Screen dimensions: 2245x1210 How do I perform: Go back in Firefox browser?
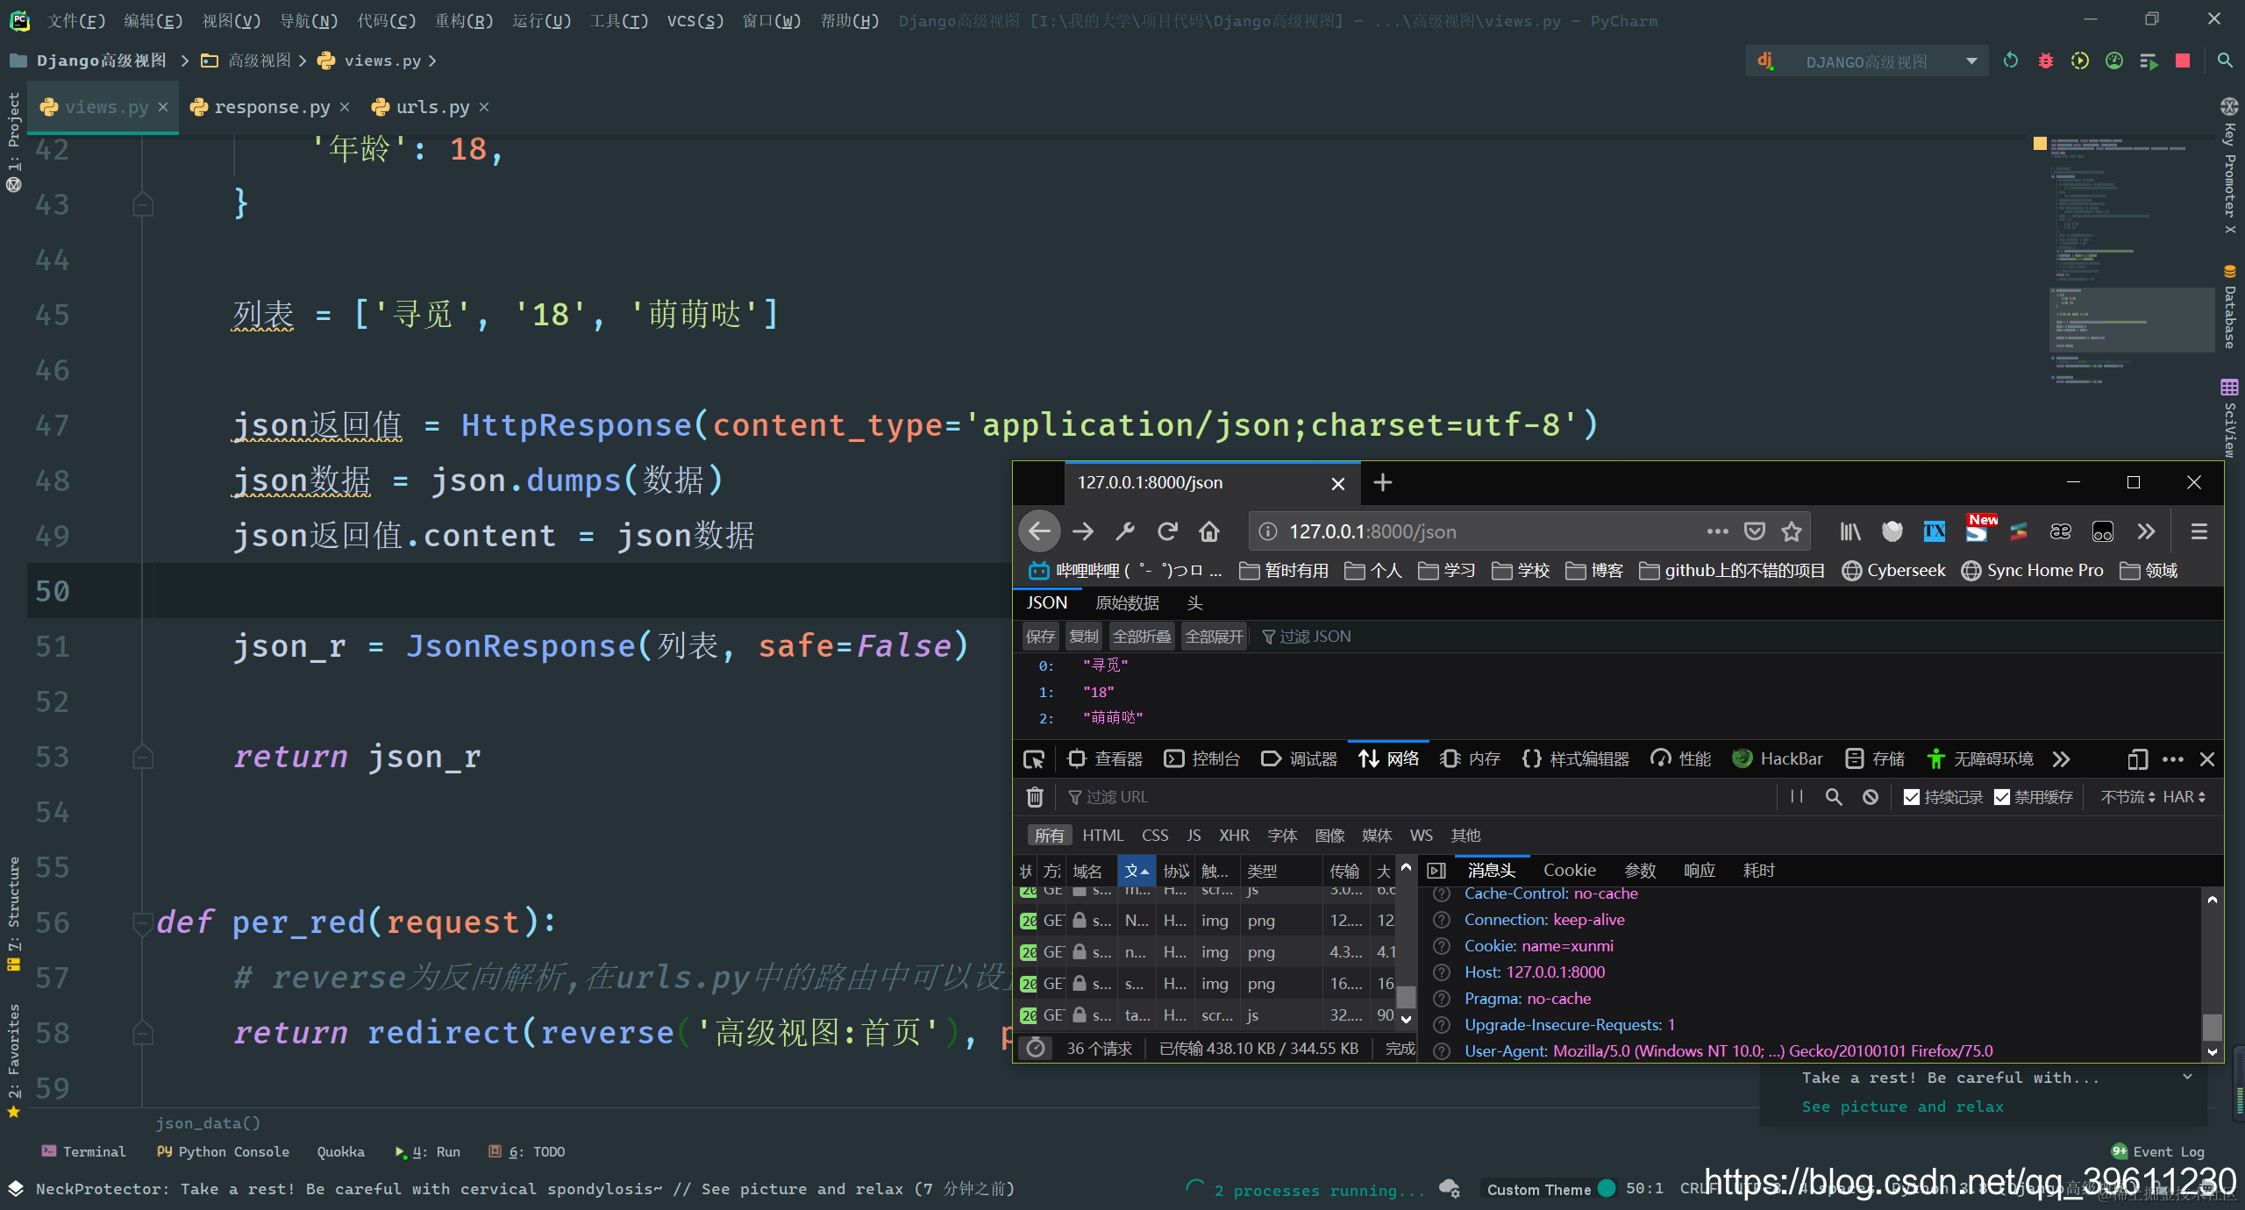(1039, 531)
